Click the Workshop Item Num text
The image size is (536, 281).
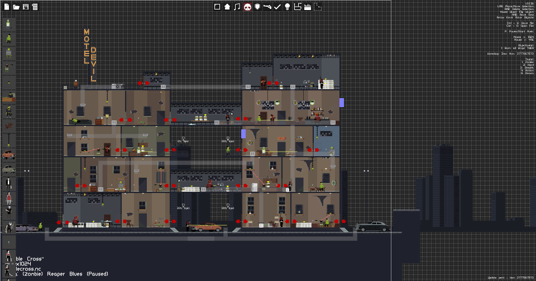(510, 54)
